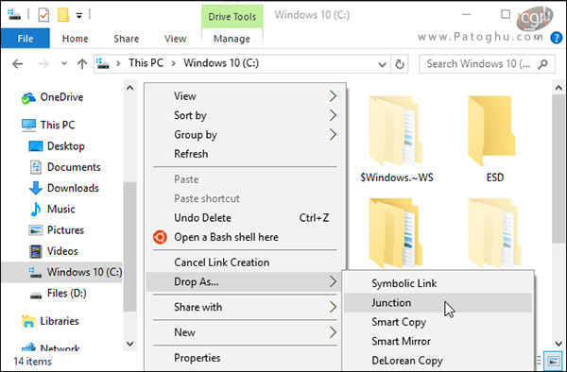Open Pictures in the navigation pane
Image resolution: width=567 pixels, height=372 pixels.
pyautogui.click(x=65, y=229)
